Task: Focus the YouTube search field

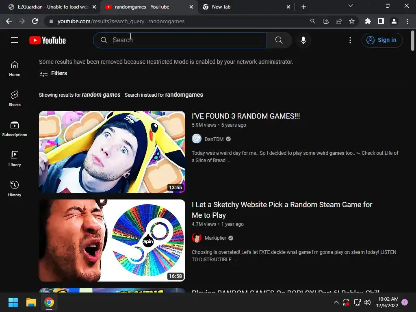Action: tap(180, 40)
